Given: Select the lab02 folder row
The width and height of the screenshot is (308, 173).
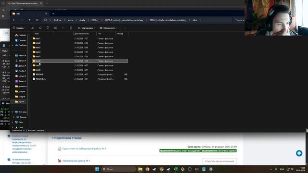Looking at the screenshot, I should 80,43.
